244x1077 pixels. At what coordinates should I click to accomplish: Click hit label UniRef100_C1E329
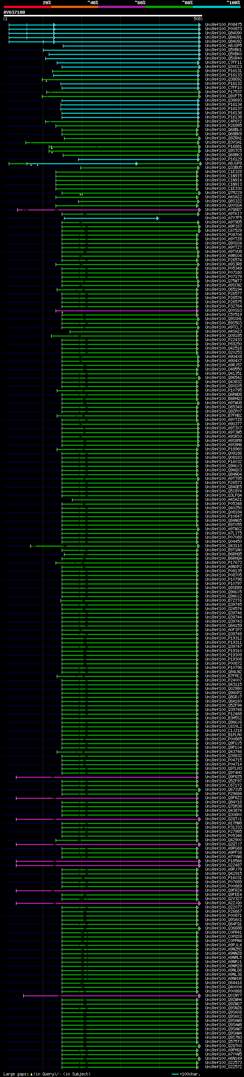point(223,172)
